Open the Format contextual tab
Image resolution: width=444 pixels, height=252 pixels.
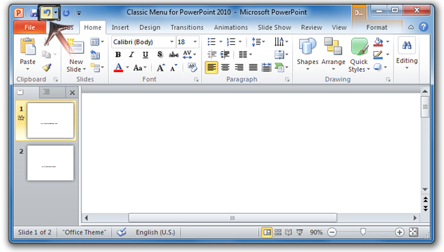pos(376,27)
